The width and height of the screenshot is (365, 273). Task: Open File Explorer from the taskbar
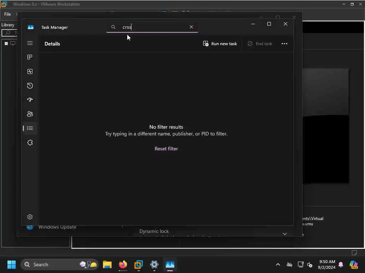click(107, 264)
